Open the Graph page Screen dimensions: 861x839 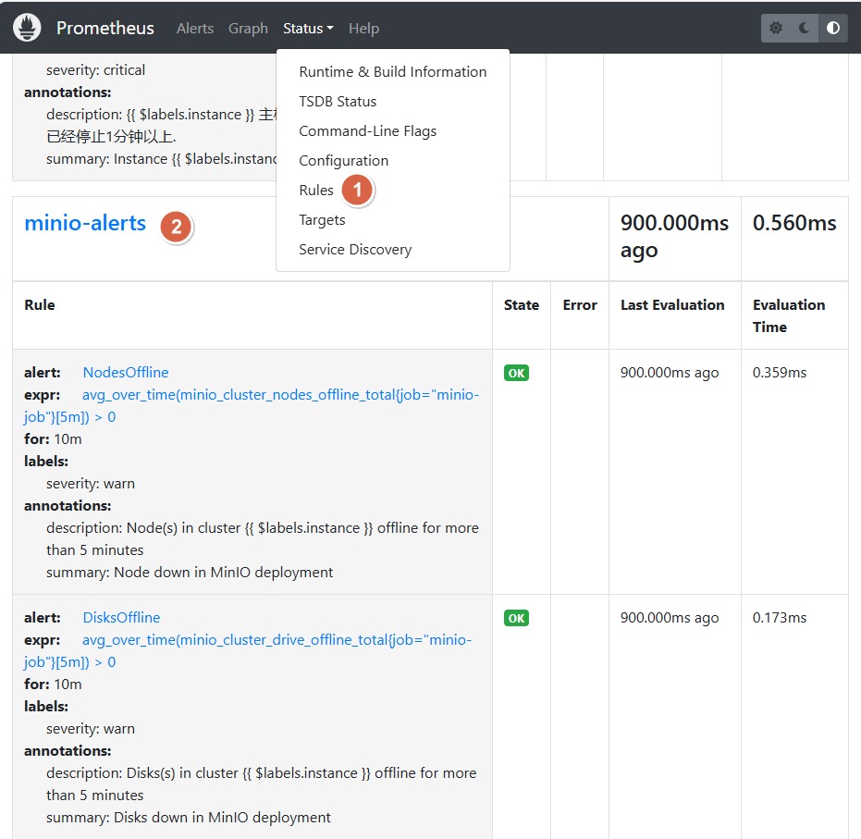(x=248, y=29)
